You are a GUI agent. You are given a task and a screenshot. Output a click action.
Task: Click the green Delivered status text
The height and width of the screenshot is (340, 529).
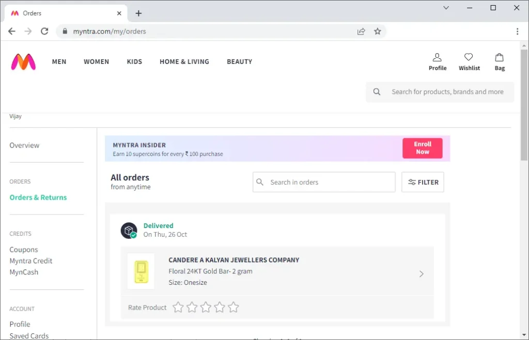[158, 226]
